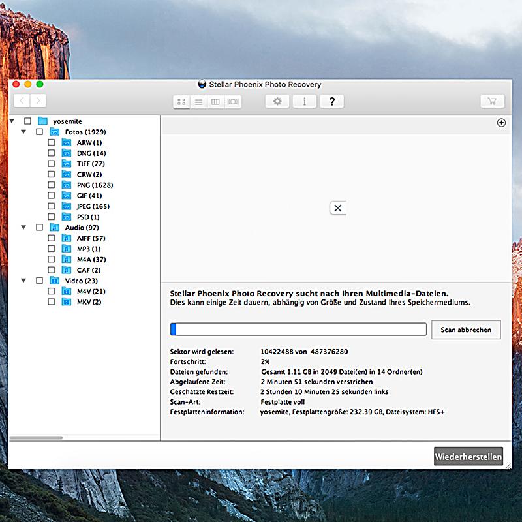Click the window title 'Stellar Phoenix Photo Recovery'
The width and height of the screenshot is (522, 522).
click(265, 85)
